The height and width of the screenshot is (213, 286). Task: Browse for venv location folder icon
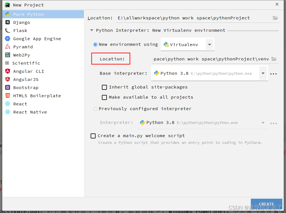274,59
